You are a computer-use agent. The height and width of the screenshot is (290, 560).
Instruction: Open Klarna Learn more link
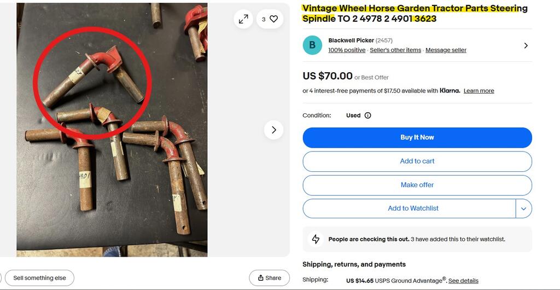(479, 91)
